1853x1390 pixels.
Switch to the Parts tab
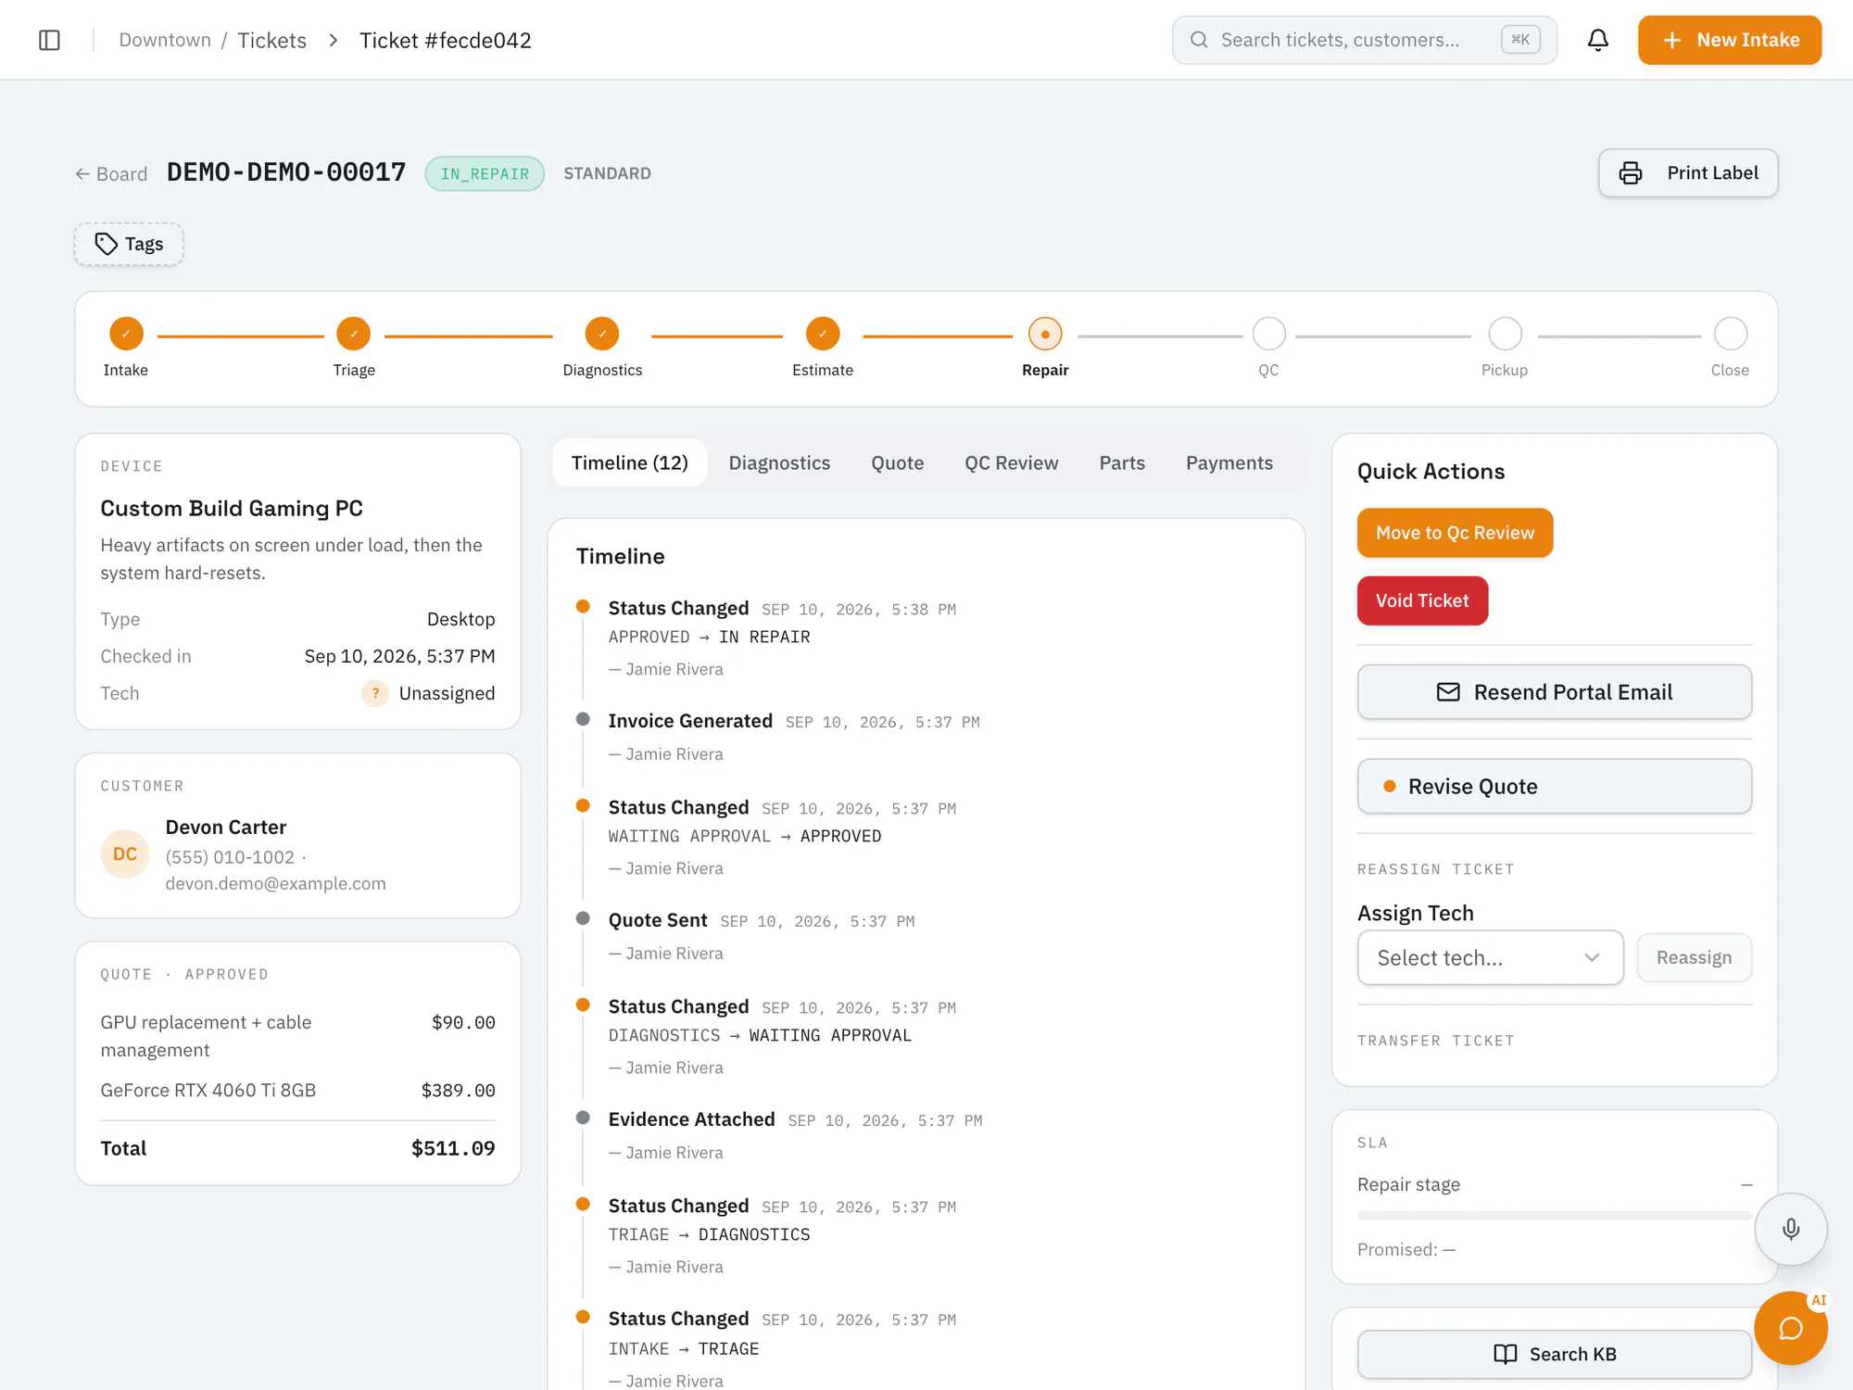click(x=1122, y=462)
